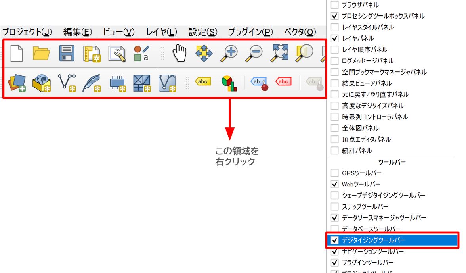Uncheck the ナビゲーションツールバー
This screenshot has height=273, width=466.
pyautogui.click(x=334, y=252)
